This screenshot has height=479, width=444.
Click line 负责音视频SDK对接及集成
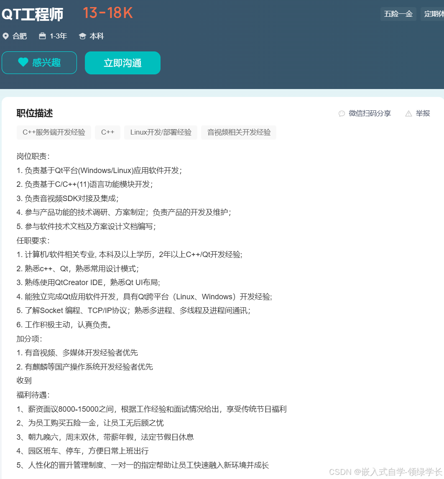[x=68, y=198]
